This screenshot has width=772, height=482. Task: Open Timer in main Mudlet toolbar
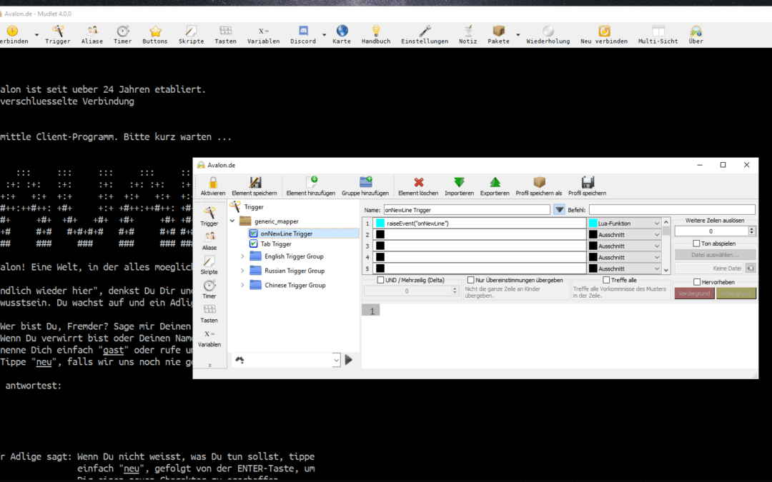(x=123, y=35)
